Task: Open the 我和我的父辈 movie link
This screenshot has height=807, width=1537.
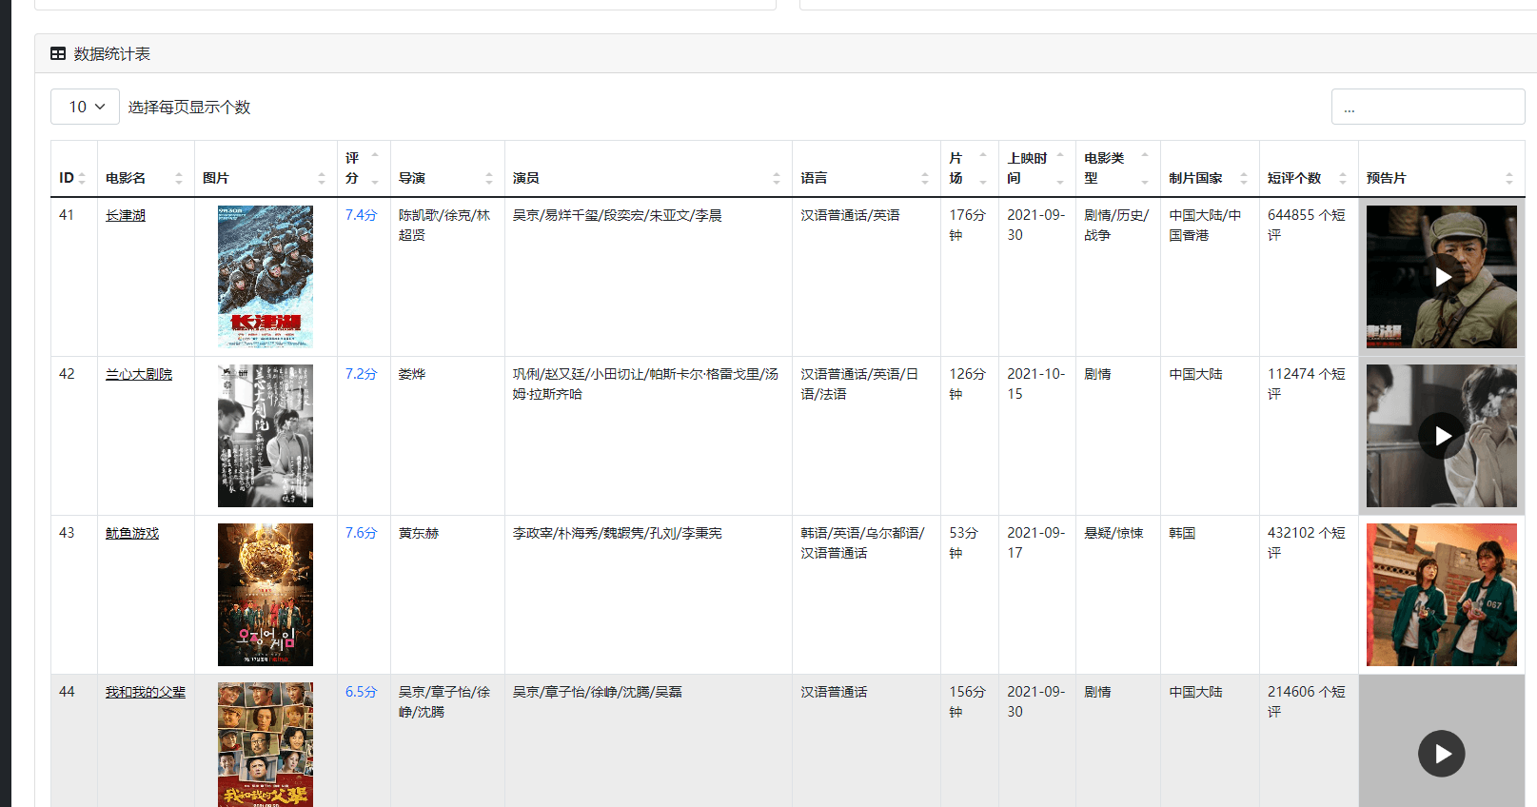Action: [x=146, y=693]
